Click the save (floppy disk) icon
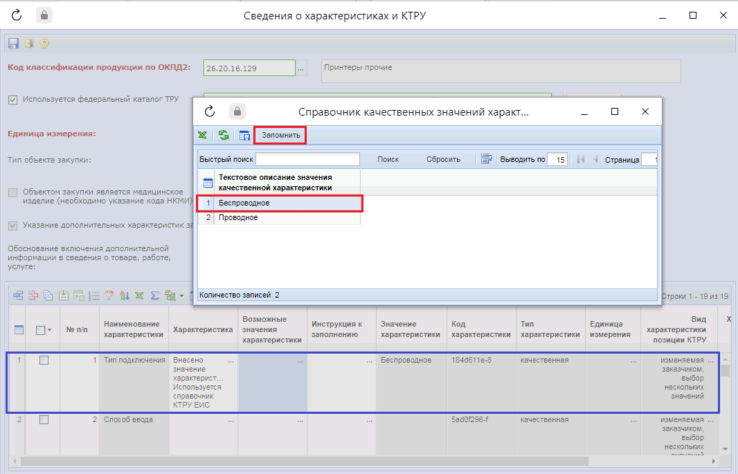This screenshot has height=474, width=738. (13, 44)
